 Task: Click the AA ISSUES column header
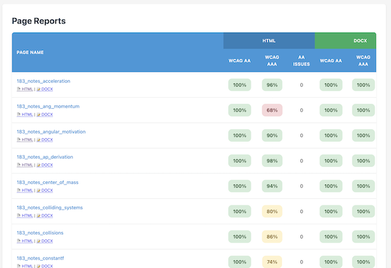[x=301, y=61]
